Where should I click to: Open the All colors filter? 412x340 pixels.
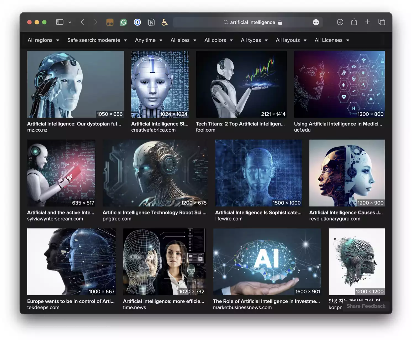pyautogui.click(x=218, y=40)
